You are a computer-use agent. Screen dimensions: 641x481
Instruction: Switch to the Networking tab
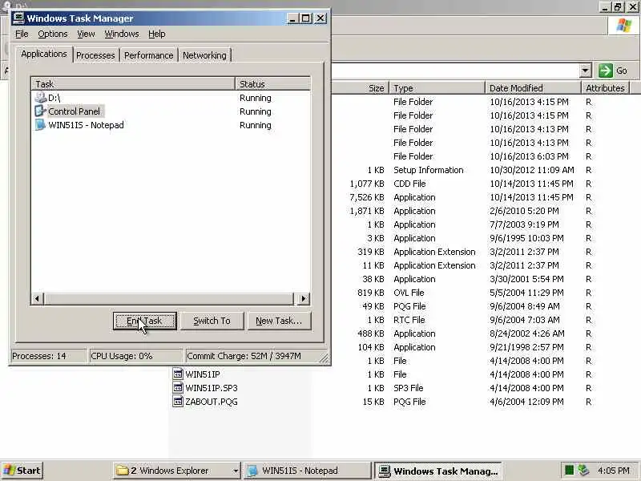click(204, 55)
